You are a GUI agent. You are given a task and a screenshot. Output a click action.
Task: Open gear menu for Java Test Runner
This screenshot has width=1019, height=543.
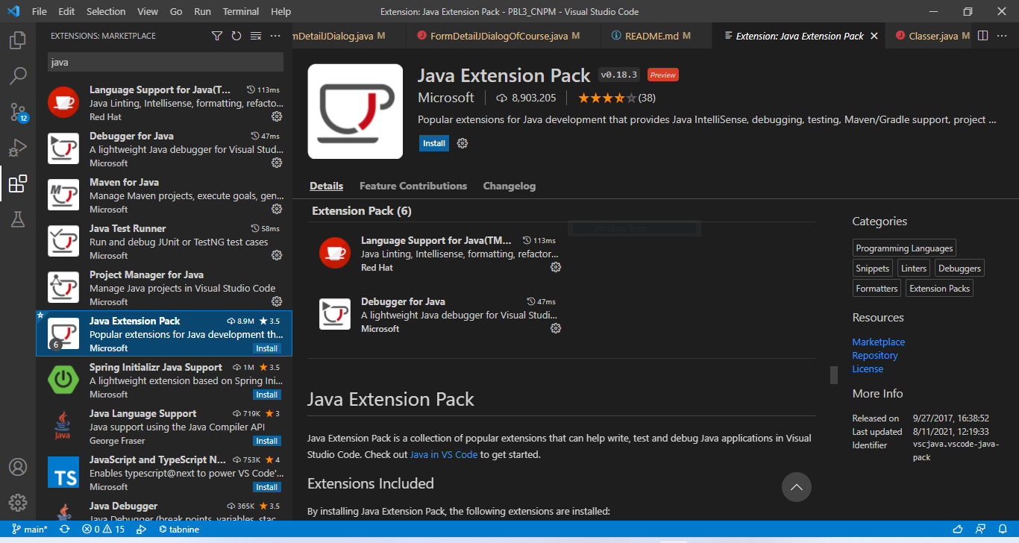(277, 255)
